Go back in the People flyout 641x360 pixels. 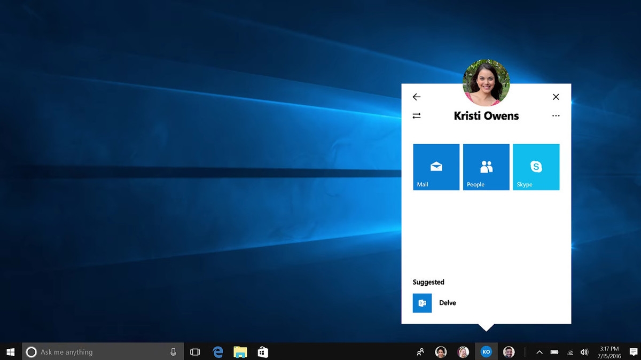[417, 97]
